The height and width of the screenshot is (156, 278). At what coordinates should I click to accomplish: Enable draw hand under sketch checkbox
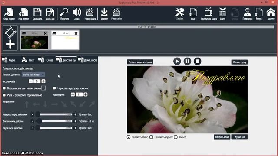(x=54, y=88)
